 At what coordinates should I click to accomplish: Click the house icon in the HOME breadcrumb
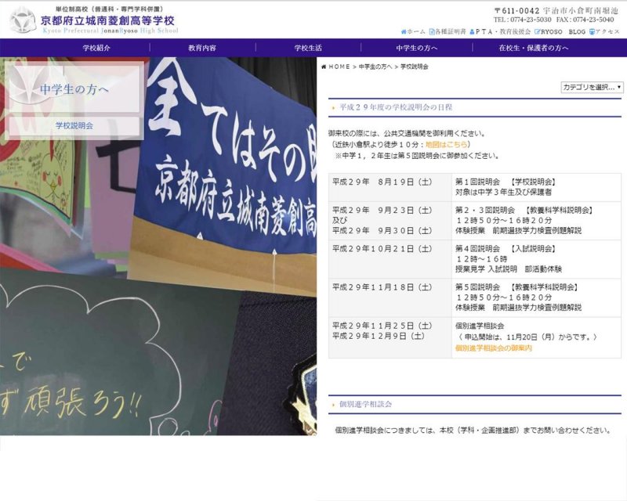click(x=324, y=67)
